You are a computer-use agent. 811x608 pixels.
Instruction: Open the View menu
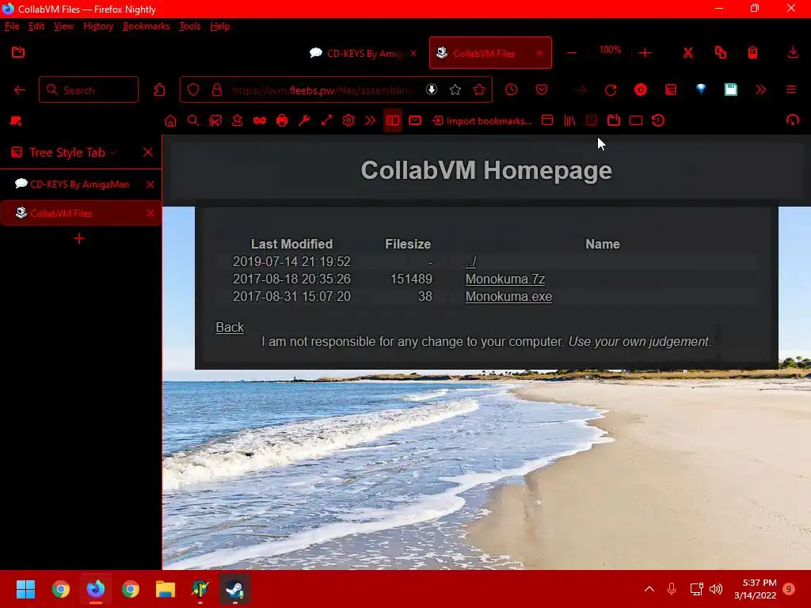coord(63,26)
